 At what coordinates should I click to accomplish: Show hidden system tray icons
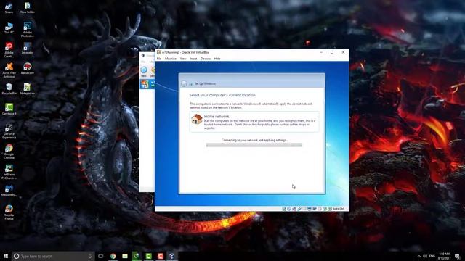tap(418, 256)
